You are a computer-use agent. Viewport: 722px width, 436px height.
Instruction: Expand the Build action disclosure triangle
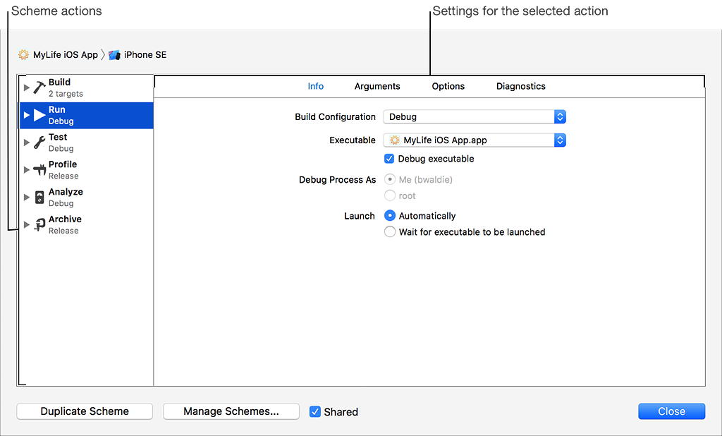click(x=27, y=87)
